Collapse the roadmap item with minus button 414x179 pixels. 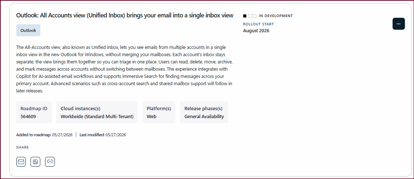[x=398, y=24]
